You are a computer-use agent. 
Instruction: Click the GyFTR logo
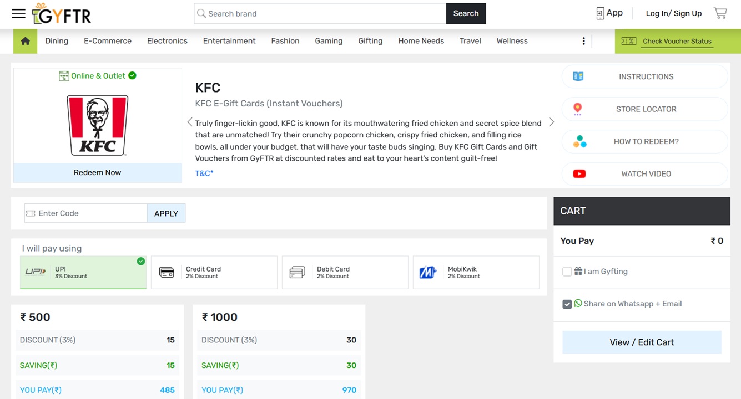[x=62, y=14]
